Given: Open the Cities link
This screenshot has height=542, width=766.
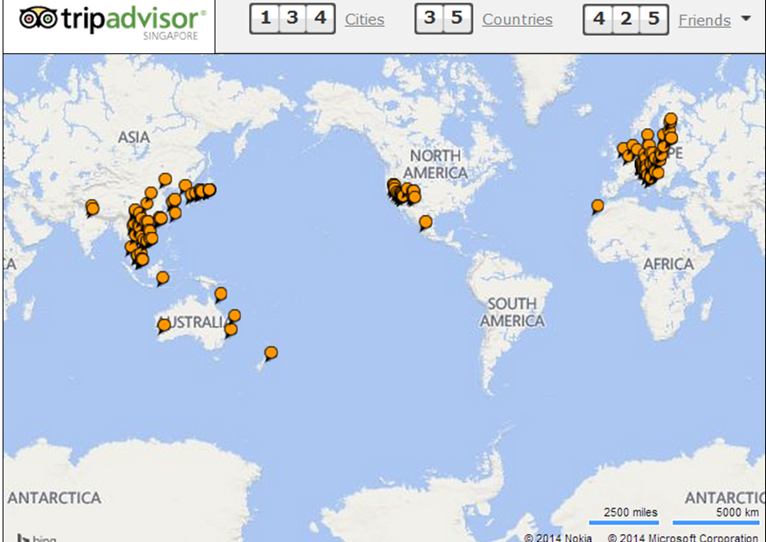Looking at the screenshot, I should [x=364, y=20].
